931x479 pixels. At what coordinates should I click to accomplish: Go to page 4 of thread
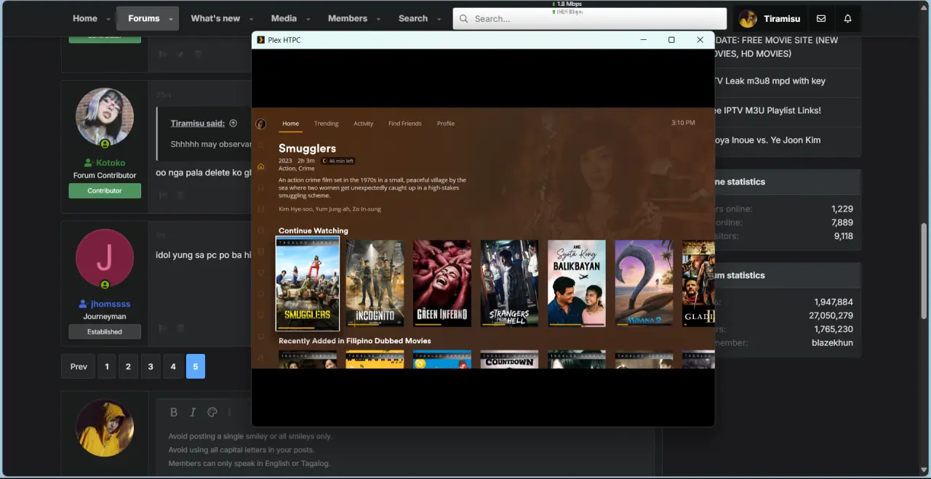click(x=173, y=366)
